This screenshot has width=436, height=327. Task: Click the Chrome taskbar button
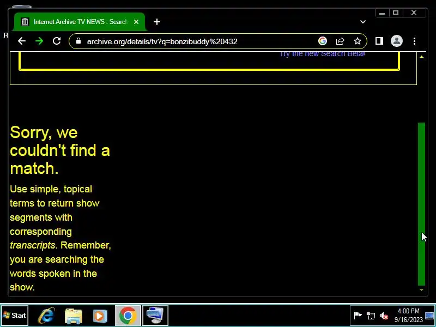click(x=128, y=316)
